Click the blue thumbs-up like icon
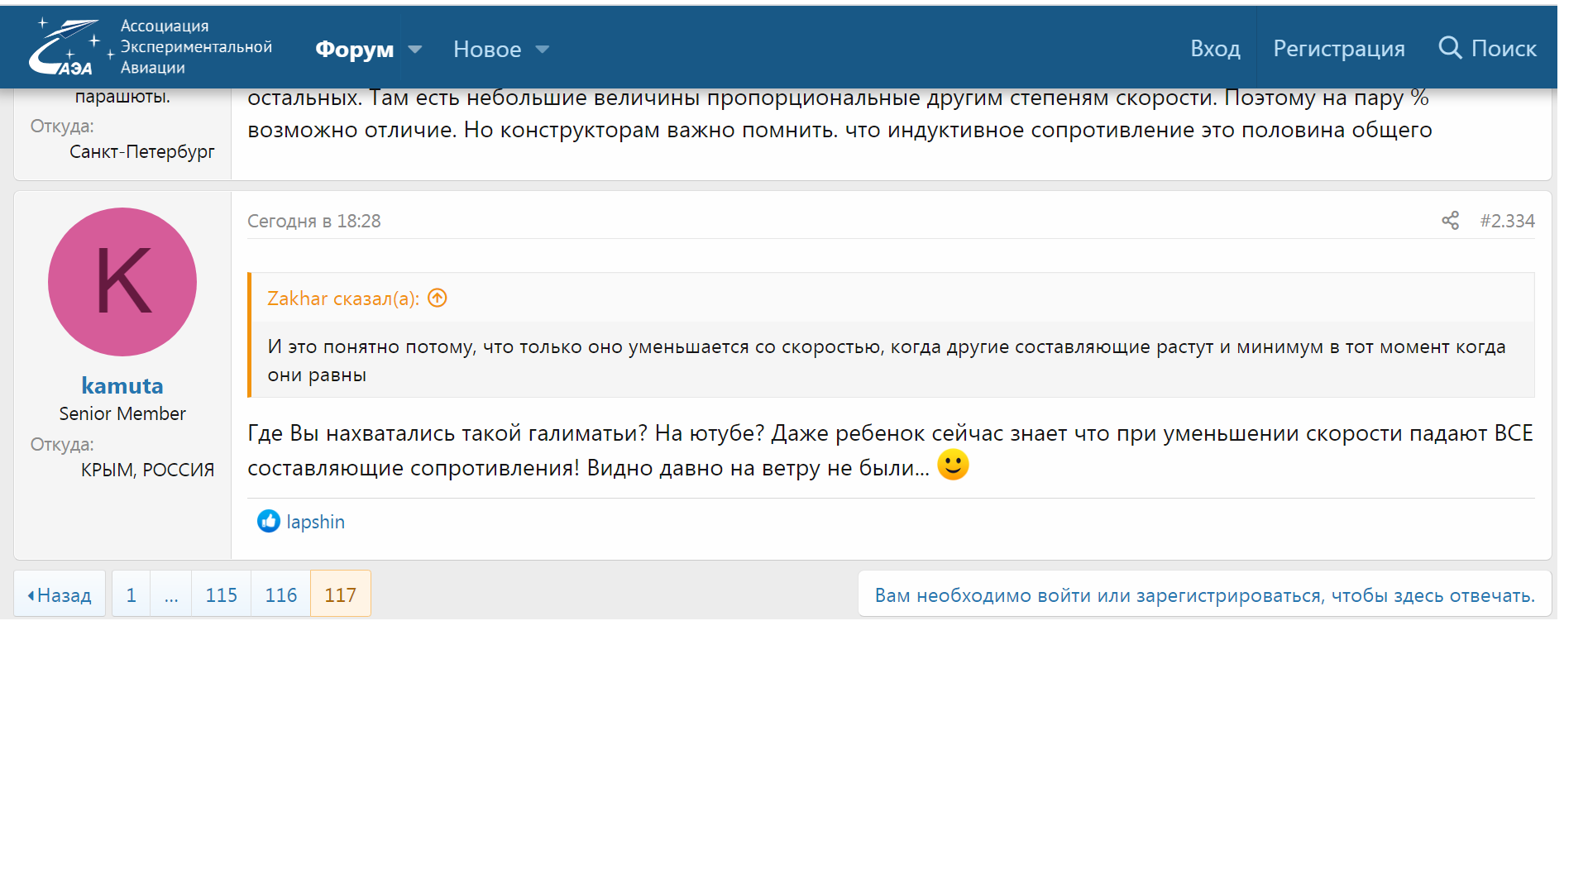1588x893 pixels. [268, 522]
